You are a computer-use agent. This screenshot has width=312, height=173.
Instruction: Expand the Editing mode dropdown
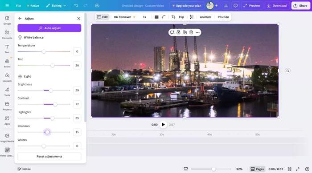(56, 5)
